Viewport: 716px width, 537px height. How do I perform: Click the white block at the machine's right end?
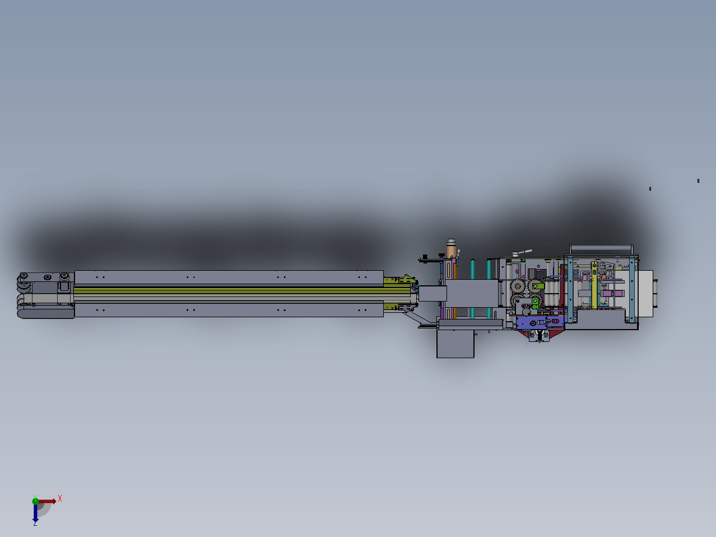click(x=645, y=293)
